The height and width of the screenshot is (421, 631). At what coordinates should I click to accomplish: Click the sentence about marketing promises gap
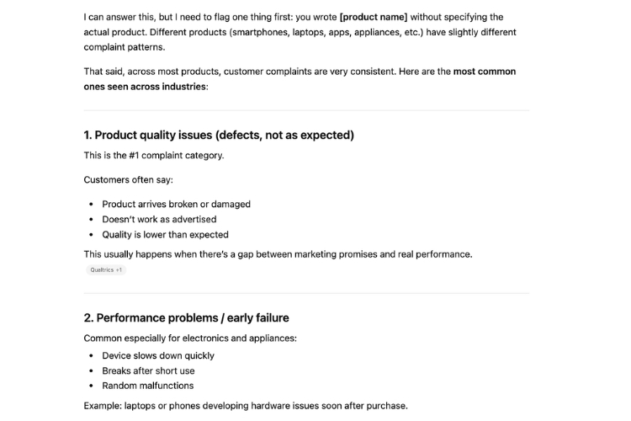click(278, 253)
